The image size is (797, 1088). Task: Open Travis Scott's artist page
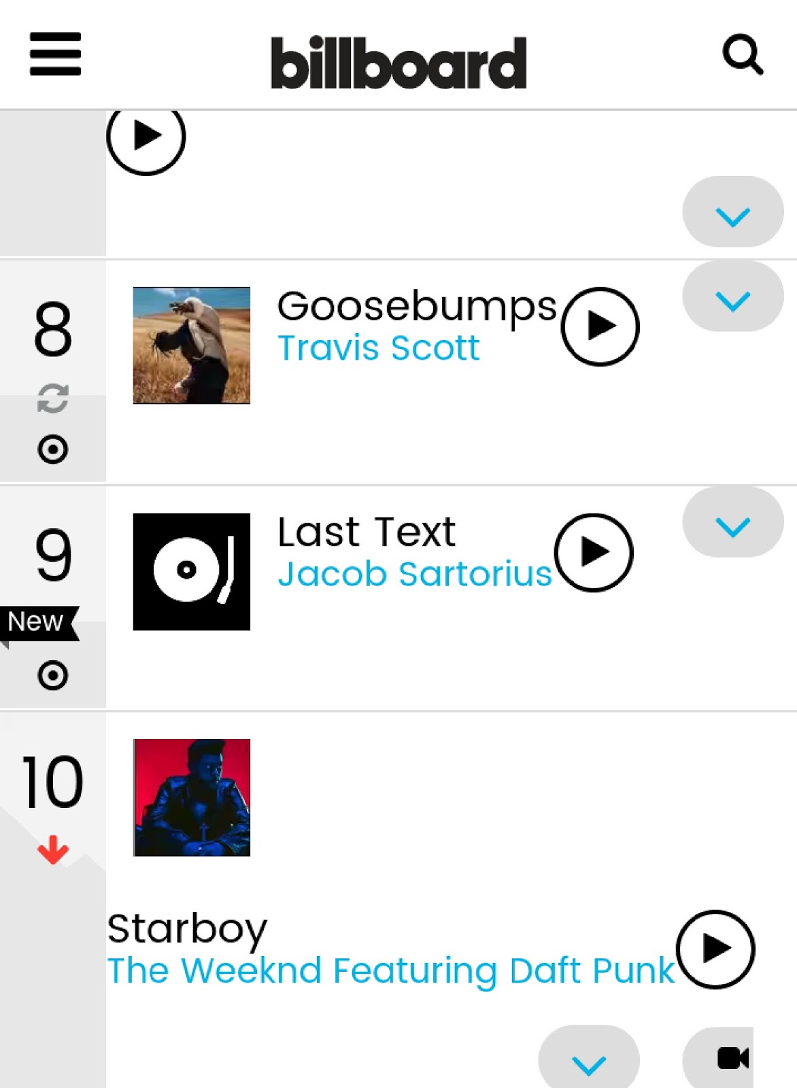pos(379,347)
